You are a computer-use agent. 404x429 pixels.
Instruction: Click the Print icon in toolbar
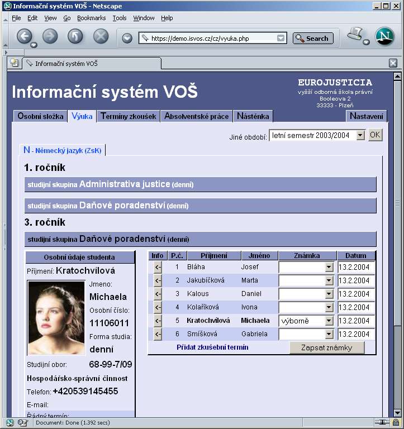coord(354,35)
